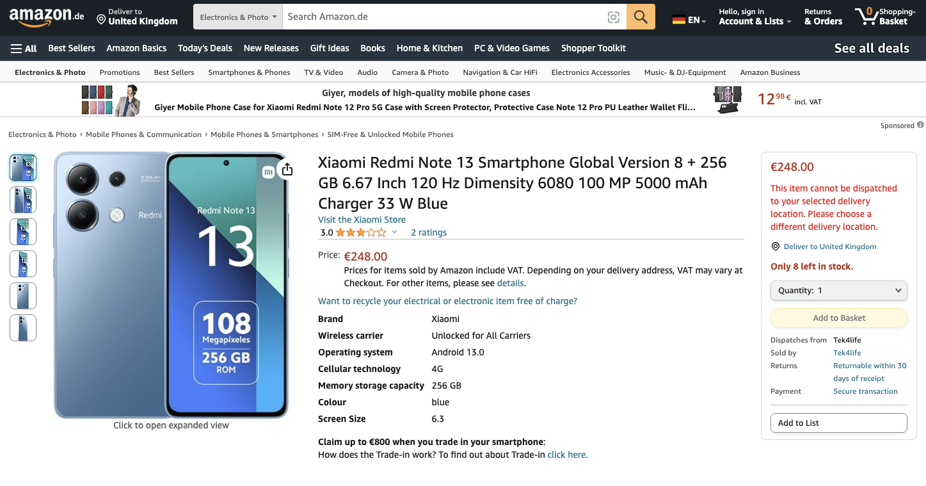Go to Today's Deals

205,48
